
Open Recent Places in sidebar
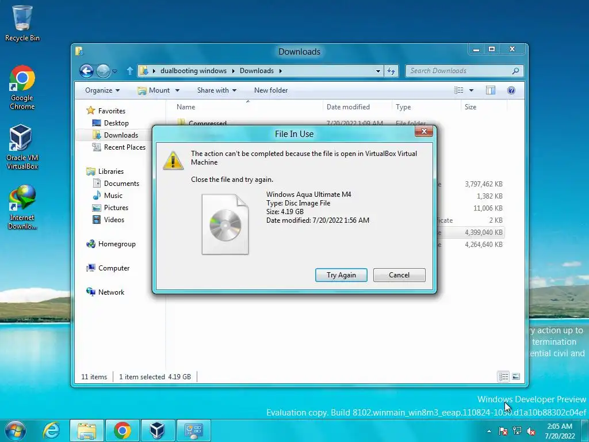coord(124,147)
